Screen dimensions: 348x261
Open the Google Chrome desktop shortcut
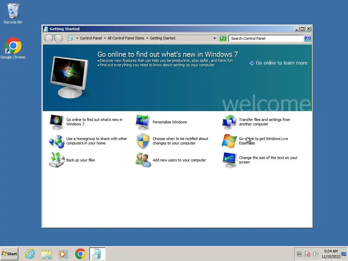click(13, 48)
